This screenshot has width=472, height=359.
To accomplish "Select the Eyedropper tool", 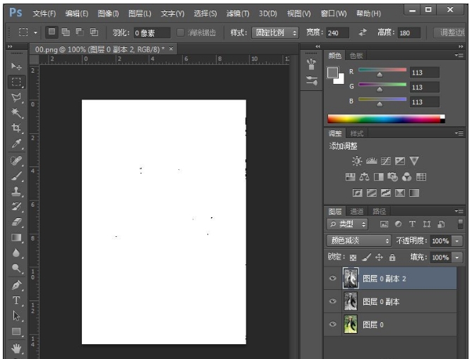I will pos(16,144).
